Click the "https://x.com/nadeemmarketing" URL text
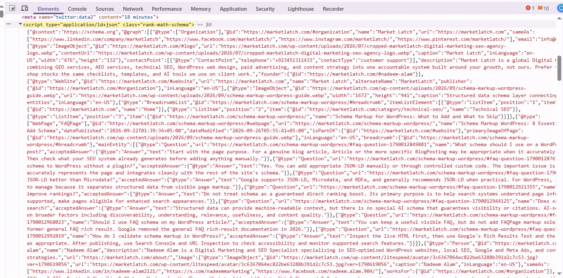Image resolution: width=563 pixels, height=278 pixels. coord(208,271)
